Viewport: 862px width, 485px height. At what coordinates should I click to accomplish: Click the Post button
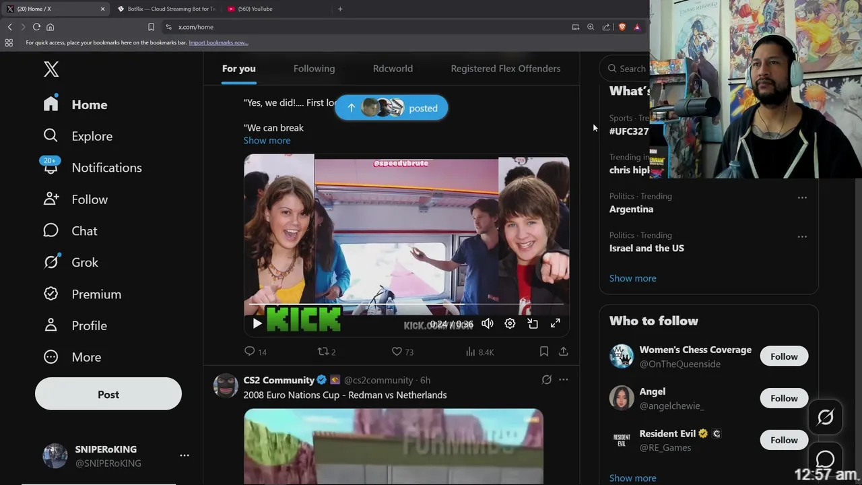click(108, 394)
